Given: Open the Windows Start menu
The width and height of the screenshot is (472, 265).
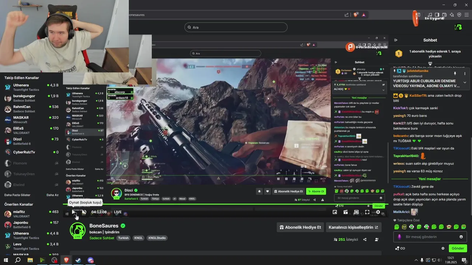Looking at the screenshot, I should coord(6,260).
